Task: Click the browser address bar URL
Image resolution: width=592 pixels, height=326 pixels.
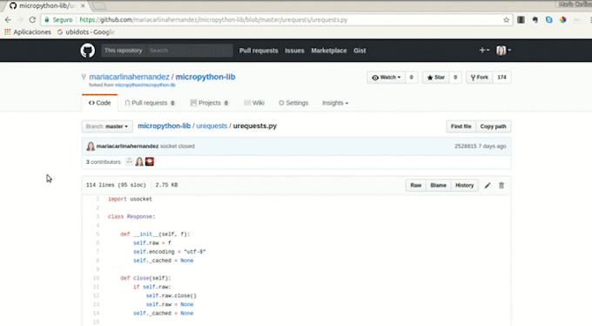Action: [x=213, y=20]
